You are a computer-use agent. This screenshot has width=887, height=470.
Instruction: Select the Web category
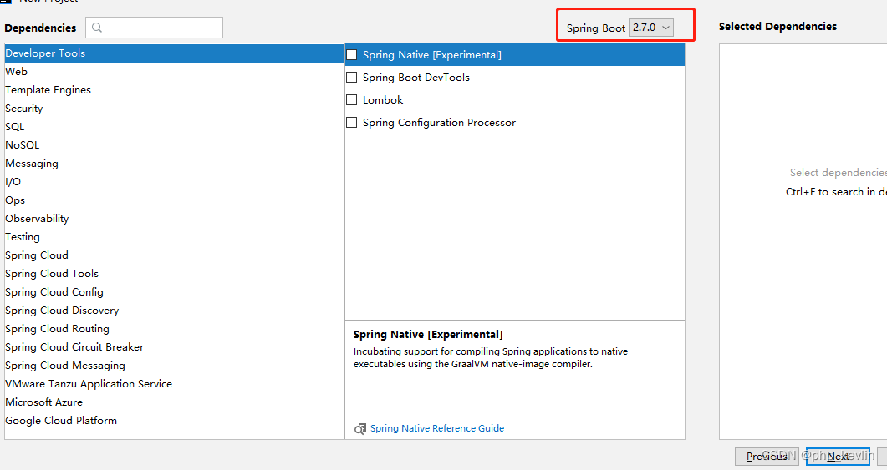point(174,72)
